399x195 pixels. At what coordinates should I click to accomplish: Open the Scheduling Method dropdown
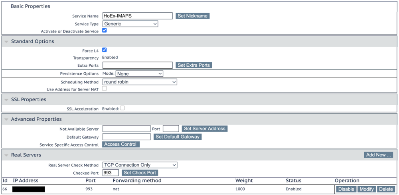click(140, 82)
